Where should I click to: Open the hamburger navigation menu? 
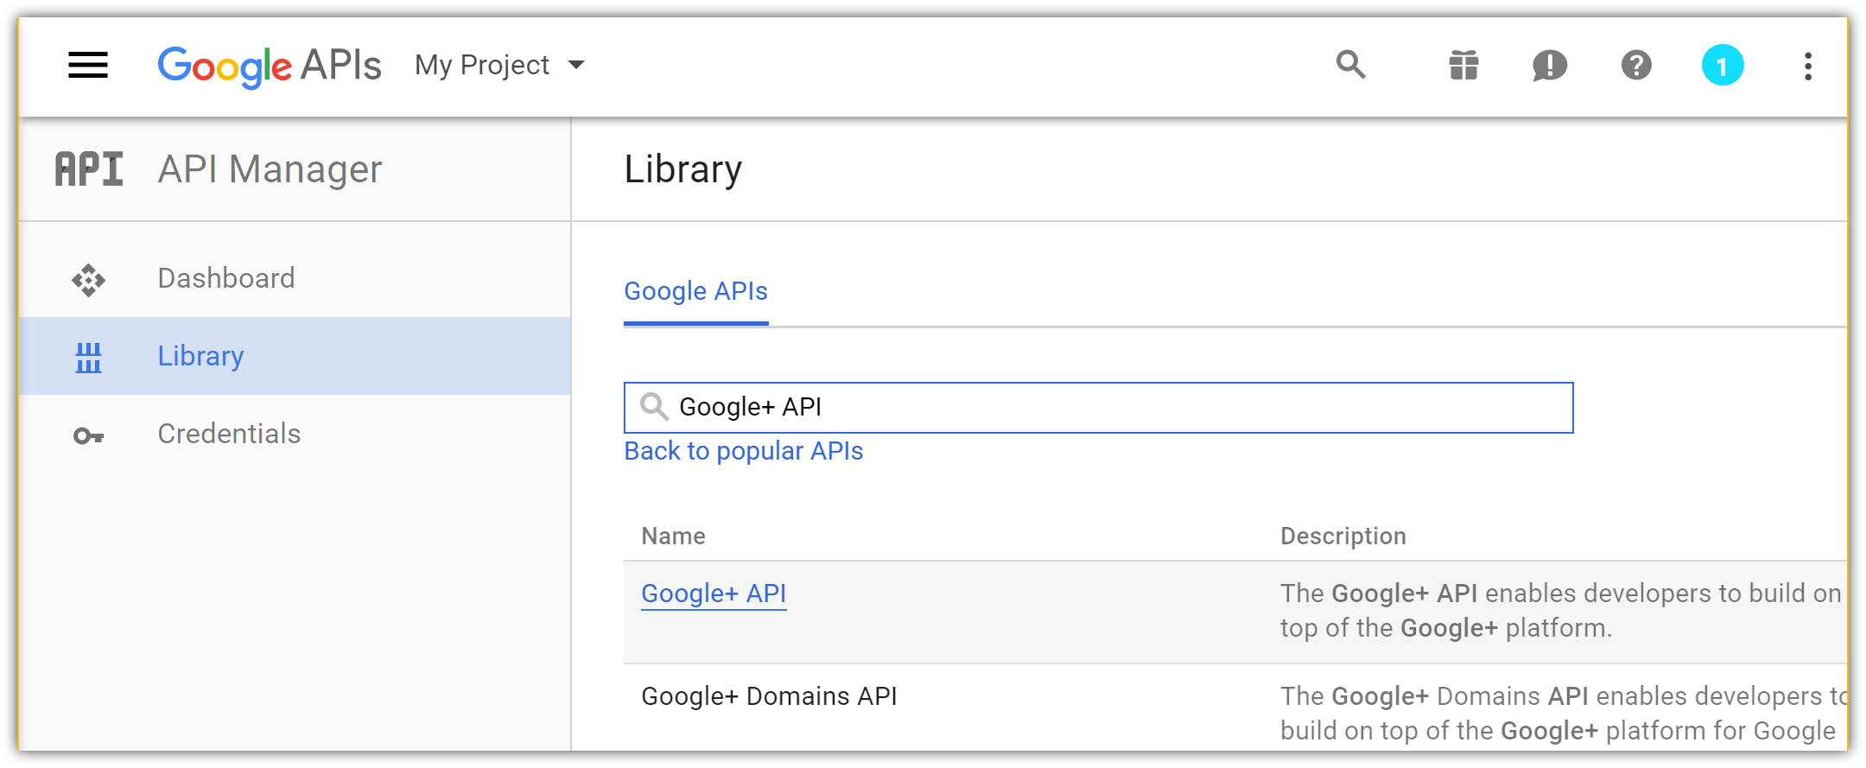[x=88, y=65]
